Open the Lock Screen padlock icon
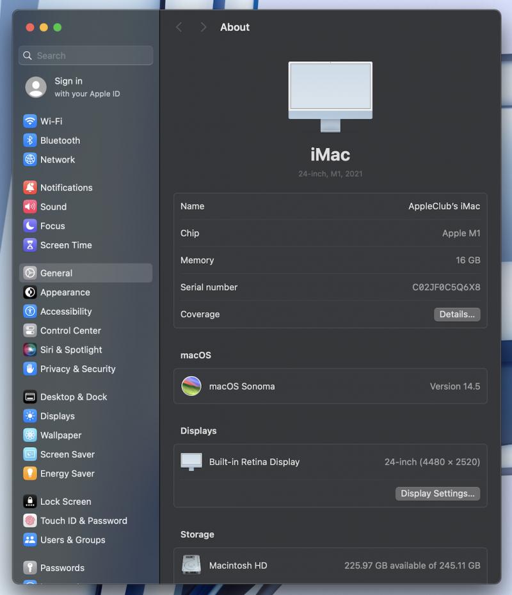The image size is (512, 595). click(x=30, y=502)
